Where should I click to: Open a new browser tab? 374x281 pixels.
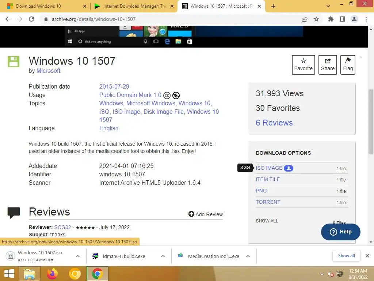tap(273, 6)
